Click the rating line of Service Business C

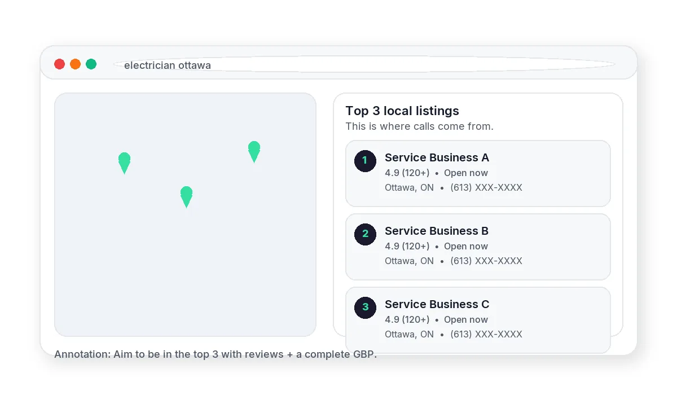pyautogui.click(x=436, y=319)
